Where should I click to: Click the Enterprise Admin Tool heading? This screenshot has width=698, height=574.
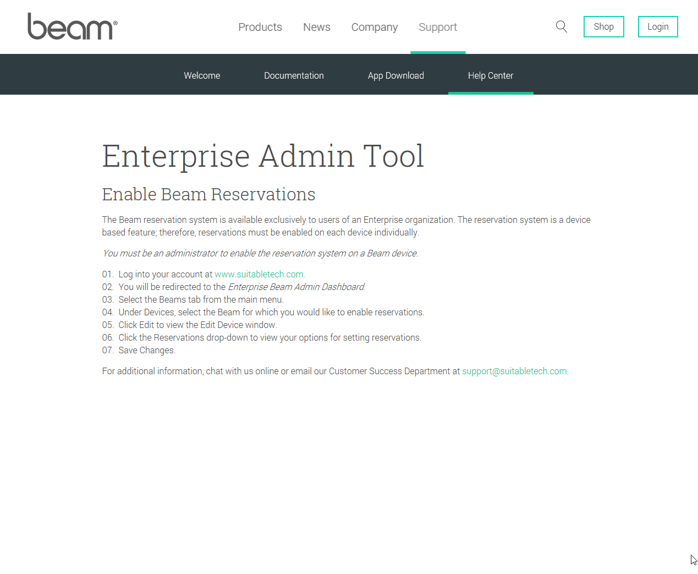263,156
